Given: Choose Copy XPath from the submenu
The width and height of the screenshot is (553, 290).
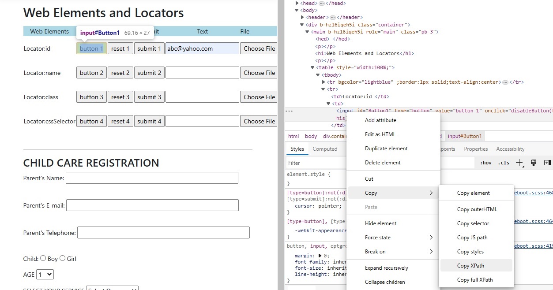Looking at the screenshot, I should coord(476,266).
